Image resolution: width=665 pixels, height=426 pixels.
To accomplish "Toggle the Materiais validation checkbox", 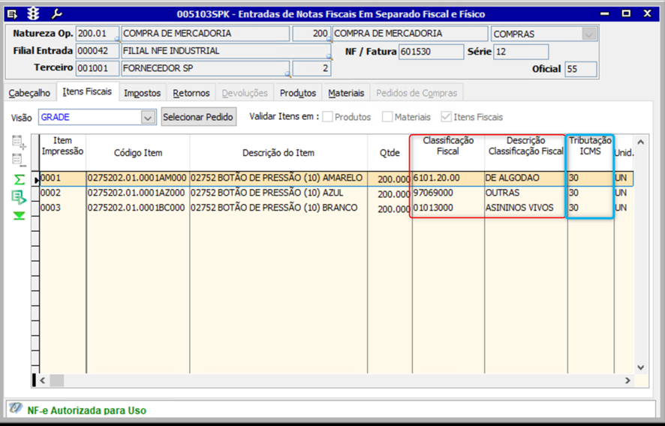I will pyautogui.click(x=387, y=117).
